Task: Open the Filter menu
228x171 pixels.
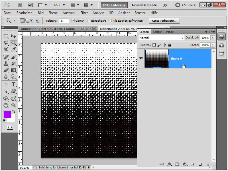Action: click(84, 13)
